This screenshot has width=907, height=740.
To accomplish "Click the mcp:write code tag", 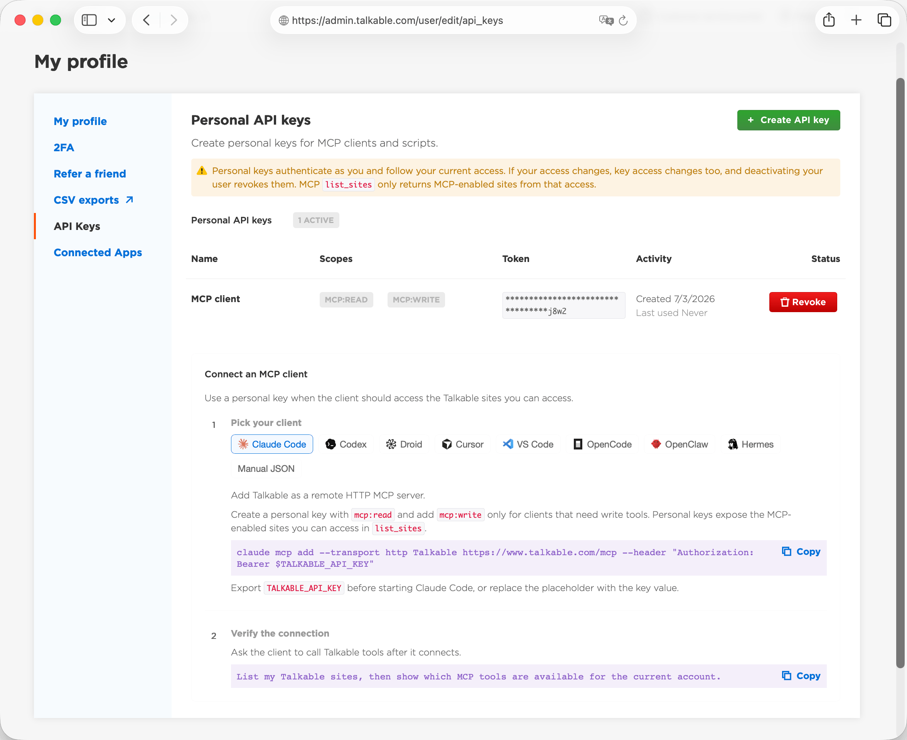I will [x=460, y=515].
